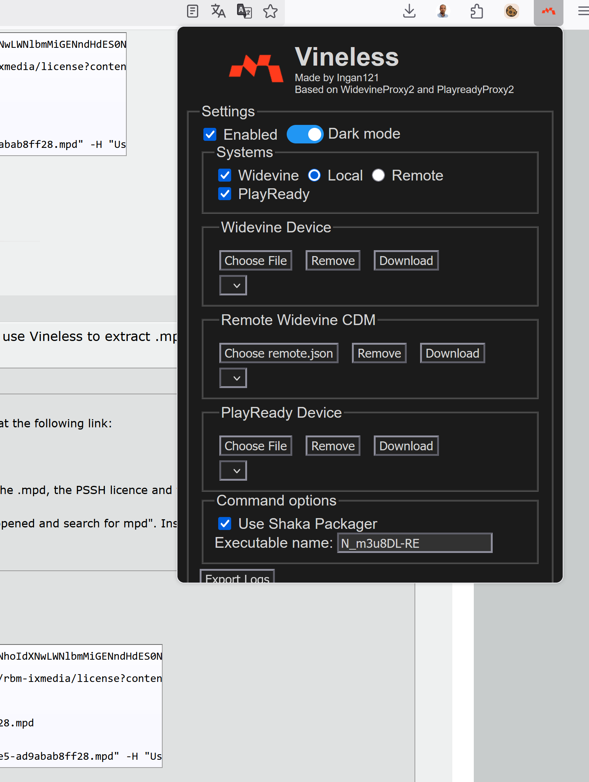Uncheck the Widevine system checkbox
The width and height of the screenshot is (589, 782).
(x=225, y=175)
